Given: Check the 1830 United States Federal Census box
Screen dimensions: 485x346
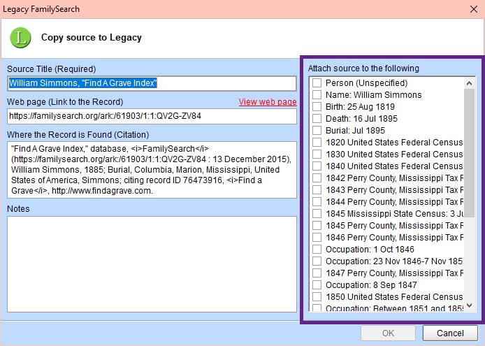Looking at the screenshot, I should pyautogui.click(x=317, y=154).
